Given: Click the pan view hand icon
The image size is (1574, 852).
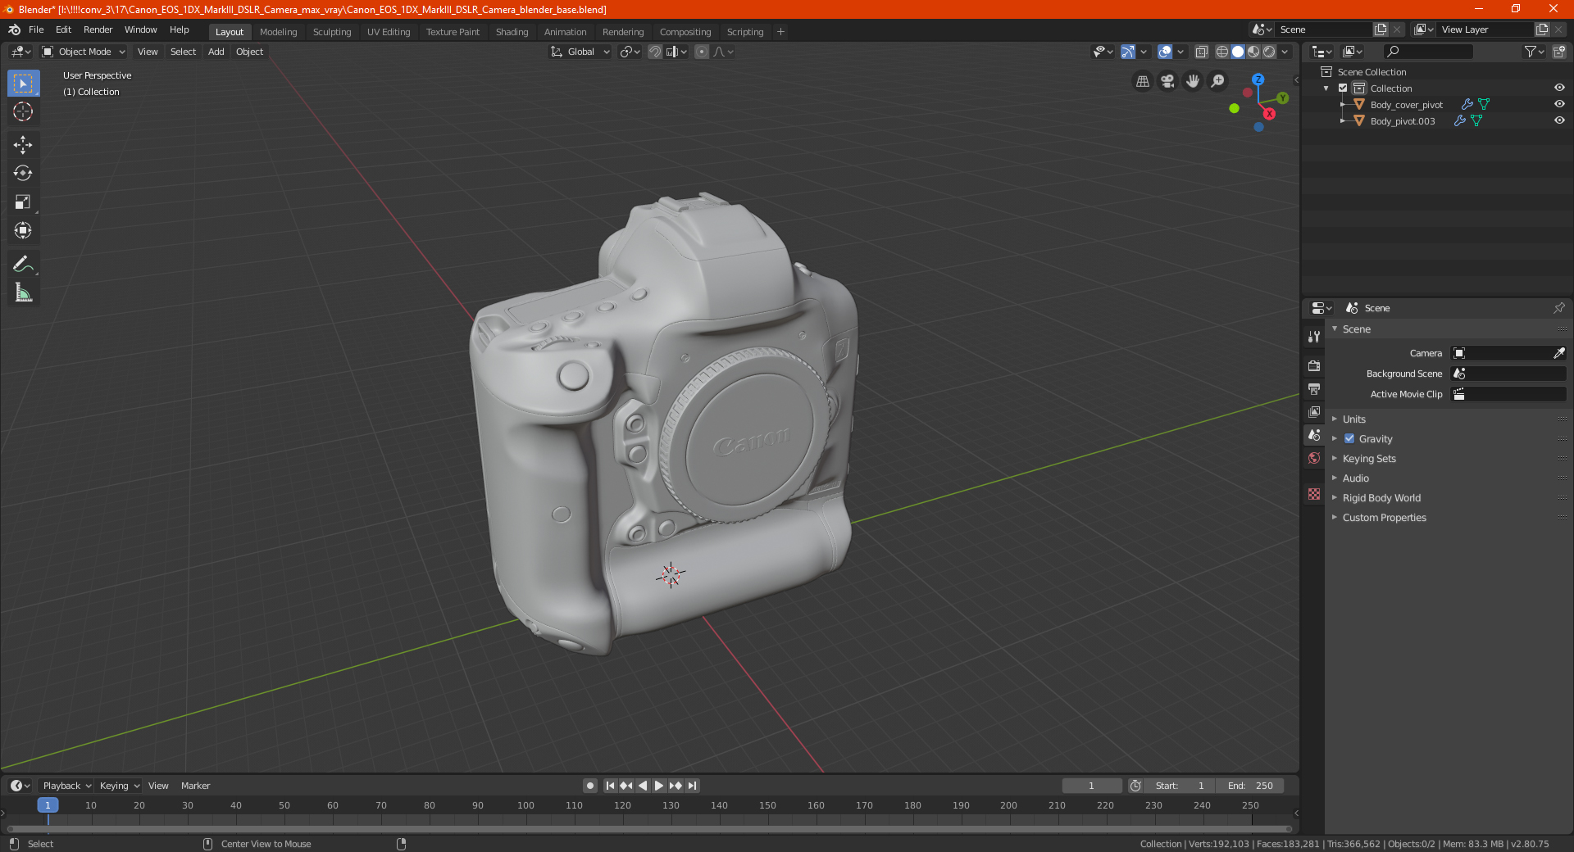Looking at the screenshot, I should 1193,81.
